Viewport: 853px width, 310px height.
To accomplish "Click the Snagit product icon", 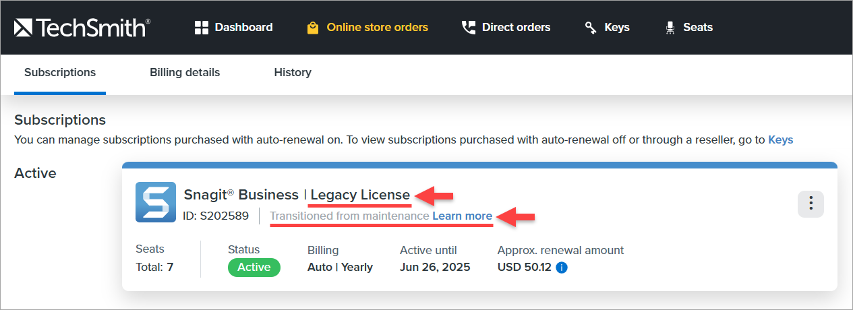I will [x=156, y=202].
